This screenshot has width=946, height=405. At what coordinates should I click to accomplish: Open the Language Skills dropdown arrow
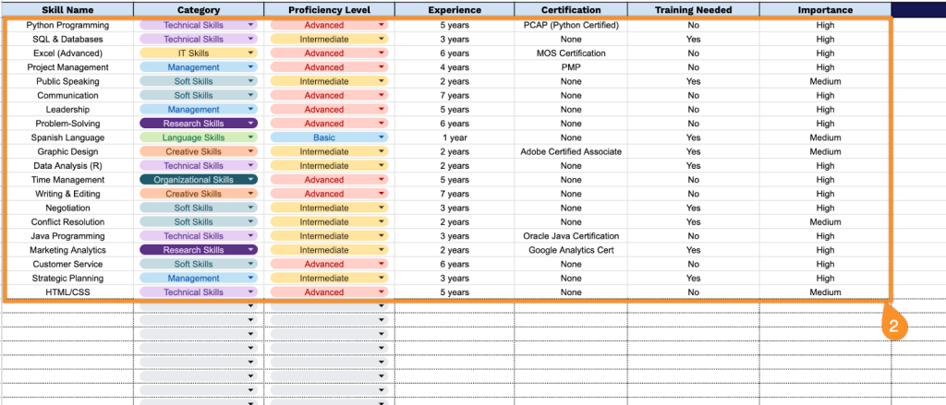pos(249,137)
